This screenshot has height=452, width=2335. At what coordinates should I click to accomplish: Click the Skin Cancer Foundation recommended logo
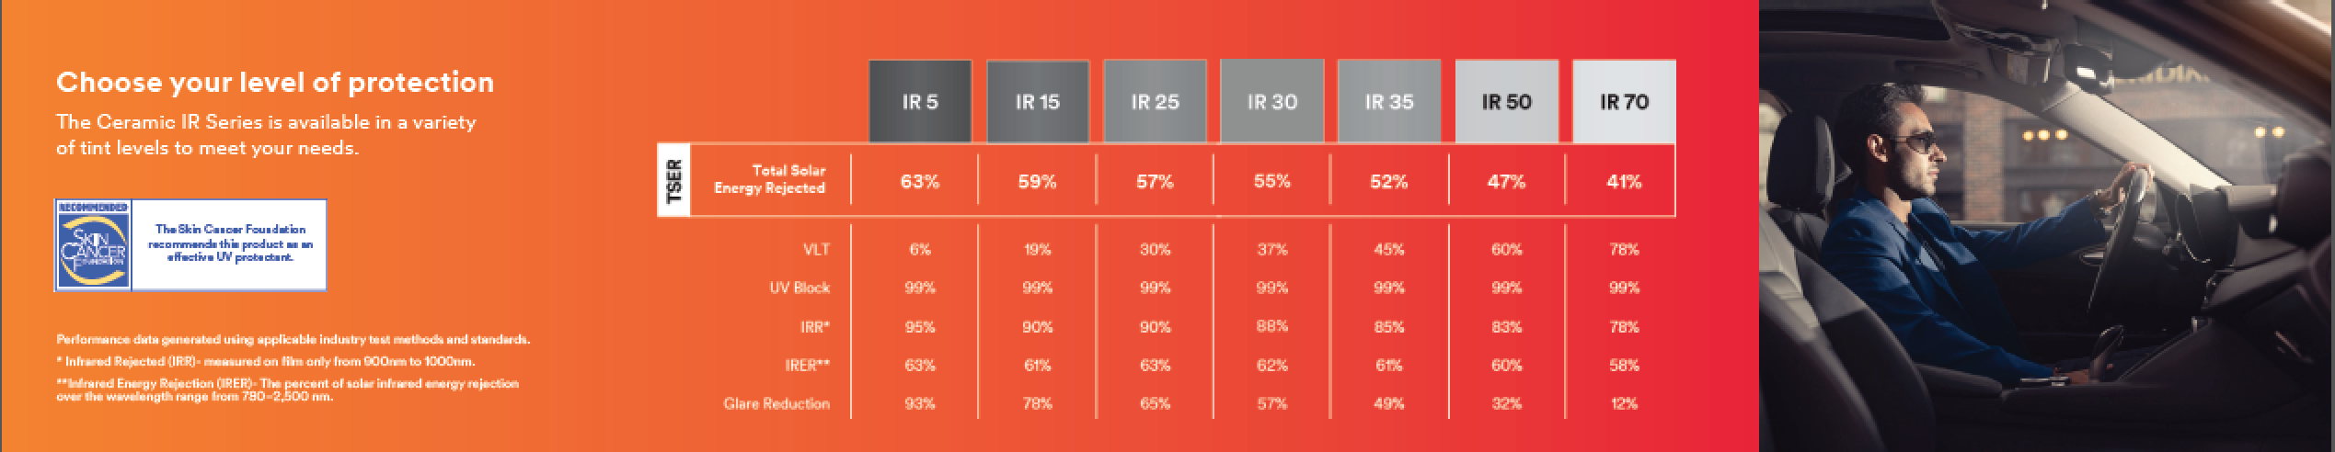tap(92, 244)
